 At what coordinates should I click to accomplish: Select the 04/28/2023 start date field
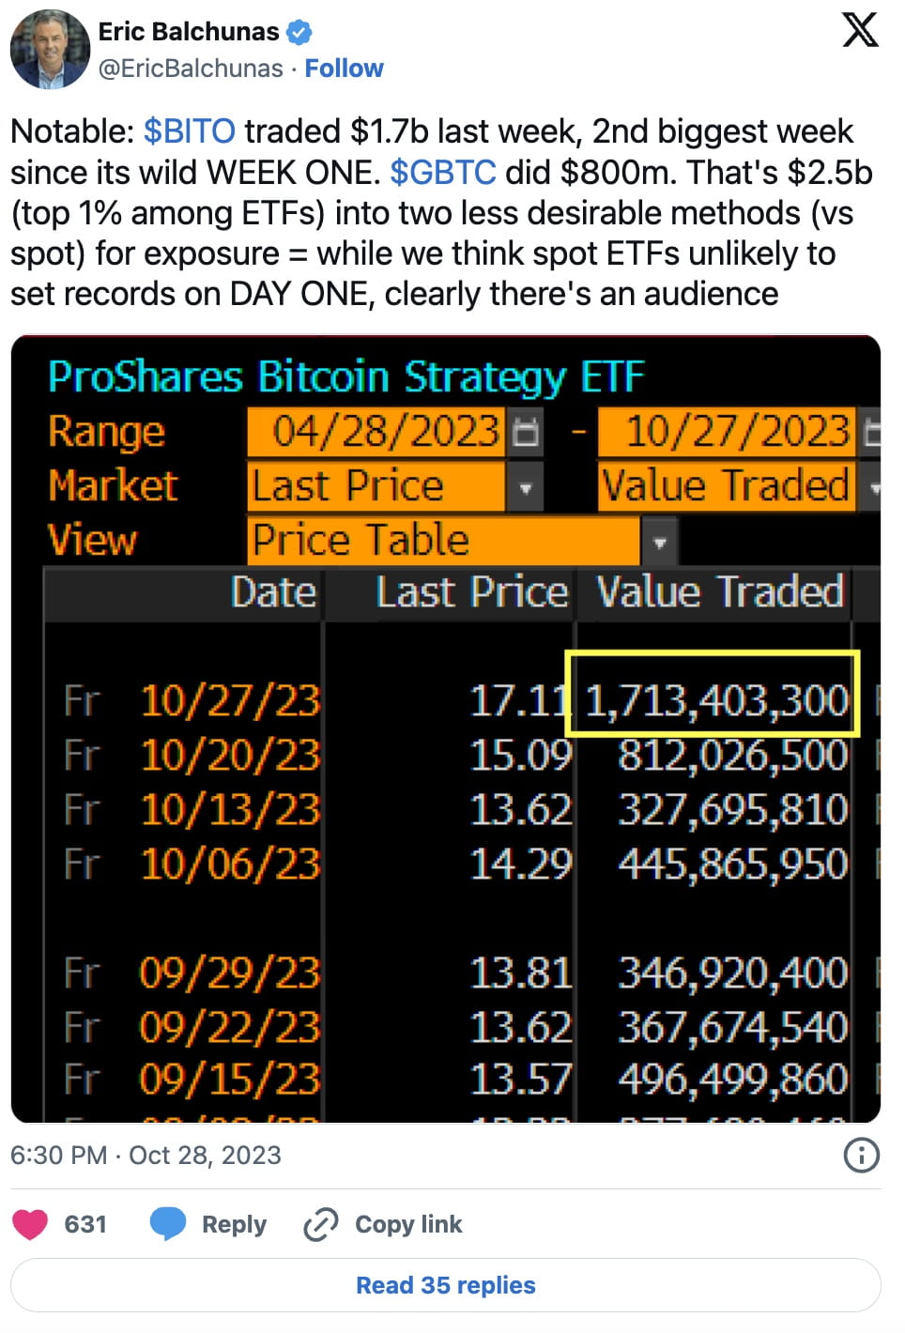(376, 433)
